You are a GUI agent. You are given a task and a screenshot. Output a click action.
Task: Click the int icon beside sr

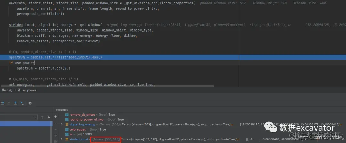(x=67, y=134)
